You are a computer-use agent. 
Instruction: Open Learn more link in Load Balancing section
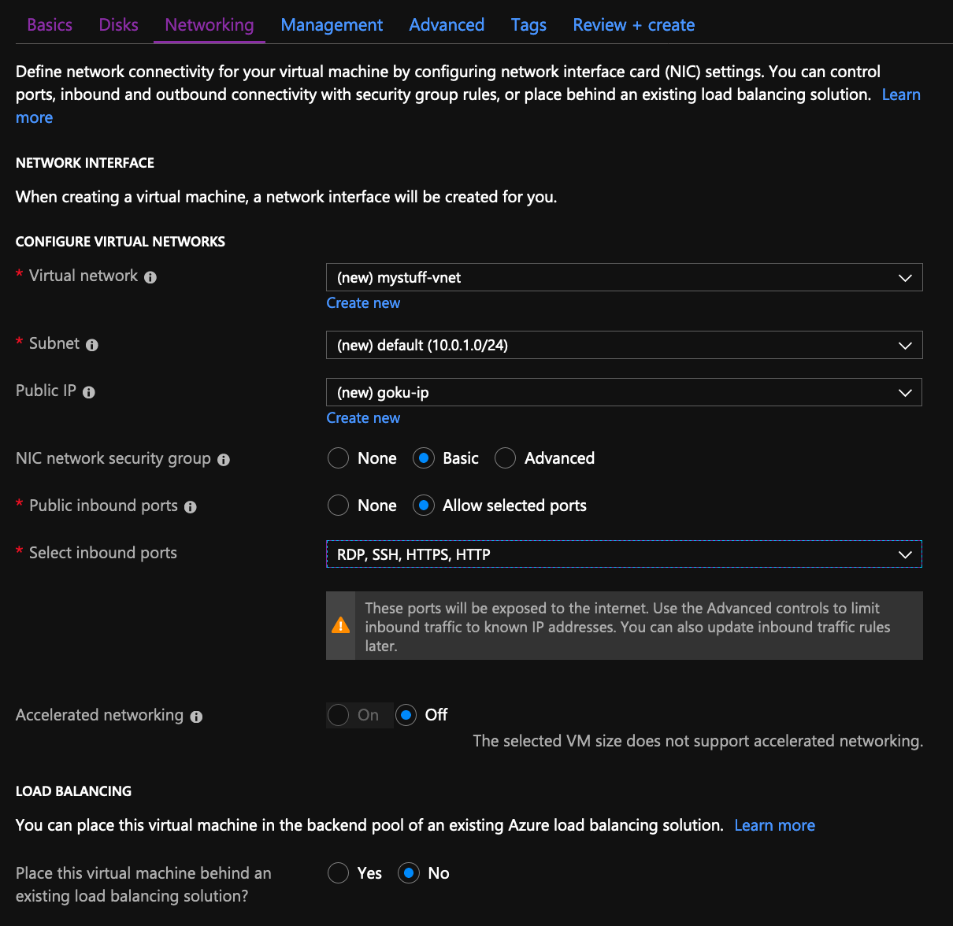coord(774,825)
